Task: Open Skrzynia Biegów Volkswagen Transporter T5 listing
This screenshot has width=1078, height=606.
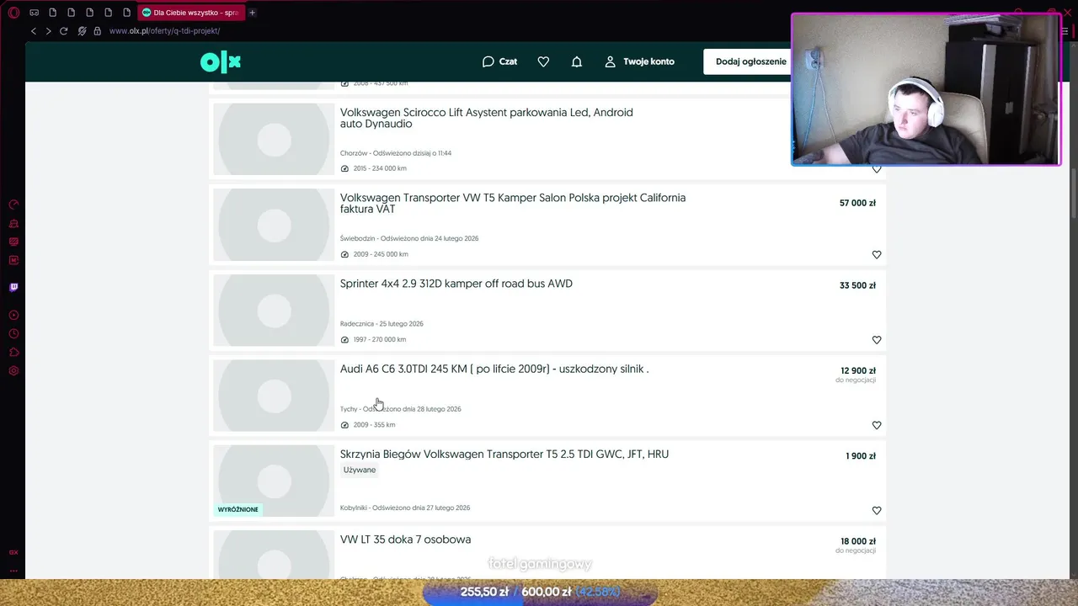Action: [504, 454]
